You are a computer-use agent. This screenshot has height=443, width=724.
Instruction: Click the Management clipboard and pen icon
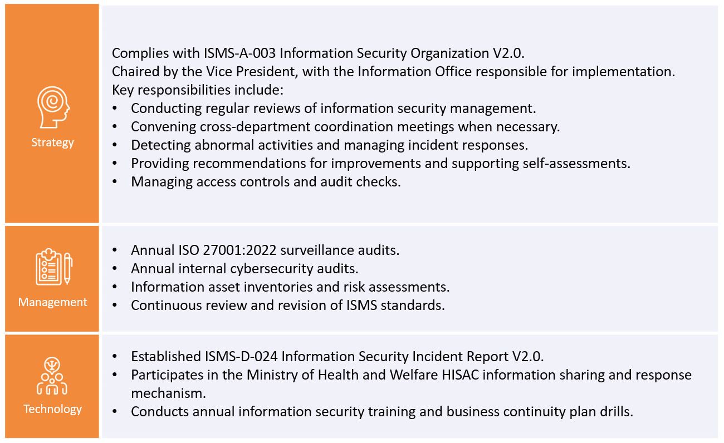tap(52, 267)
